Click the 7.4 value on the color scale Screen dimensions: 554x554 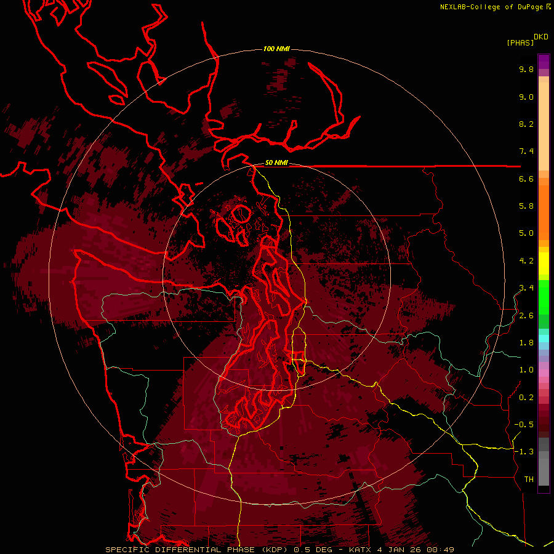(x=526, y=151)
